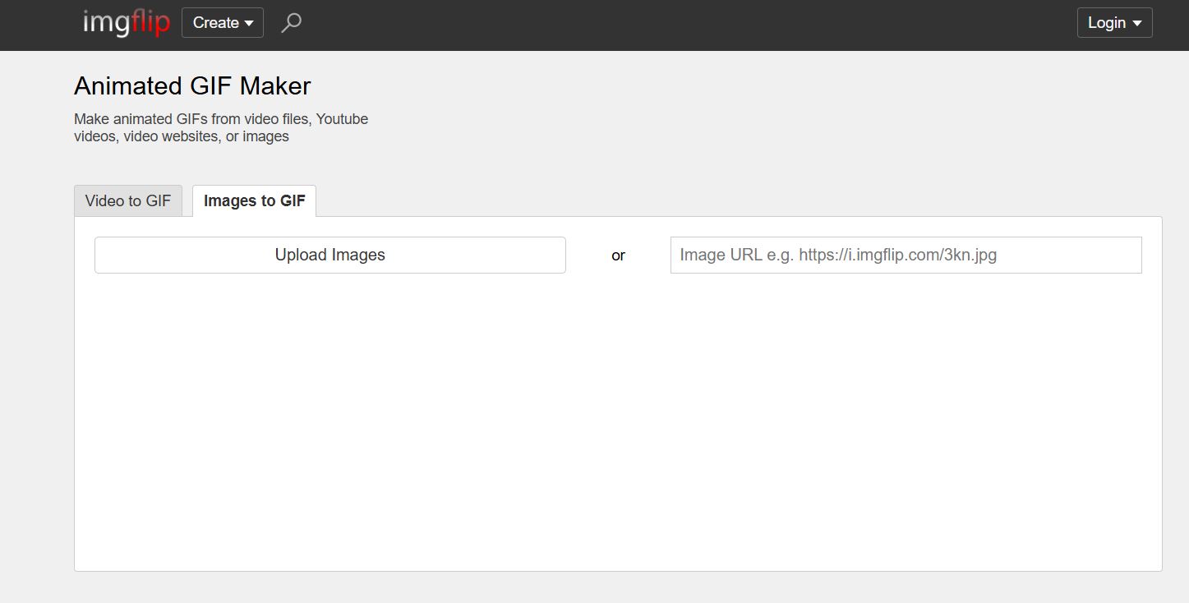Focus the Image URL input field

[x=906, y=255]
